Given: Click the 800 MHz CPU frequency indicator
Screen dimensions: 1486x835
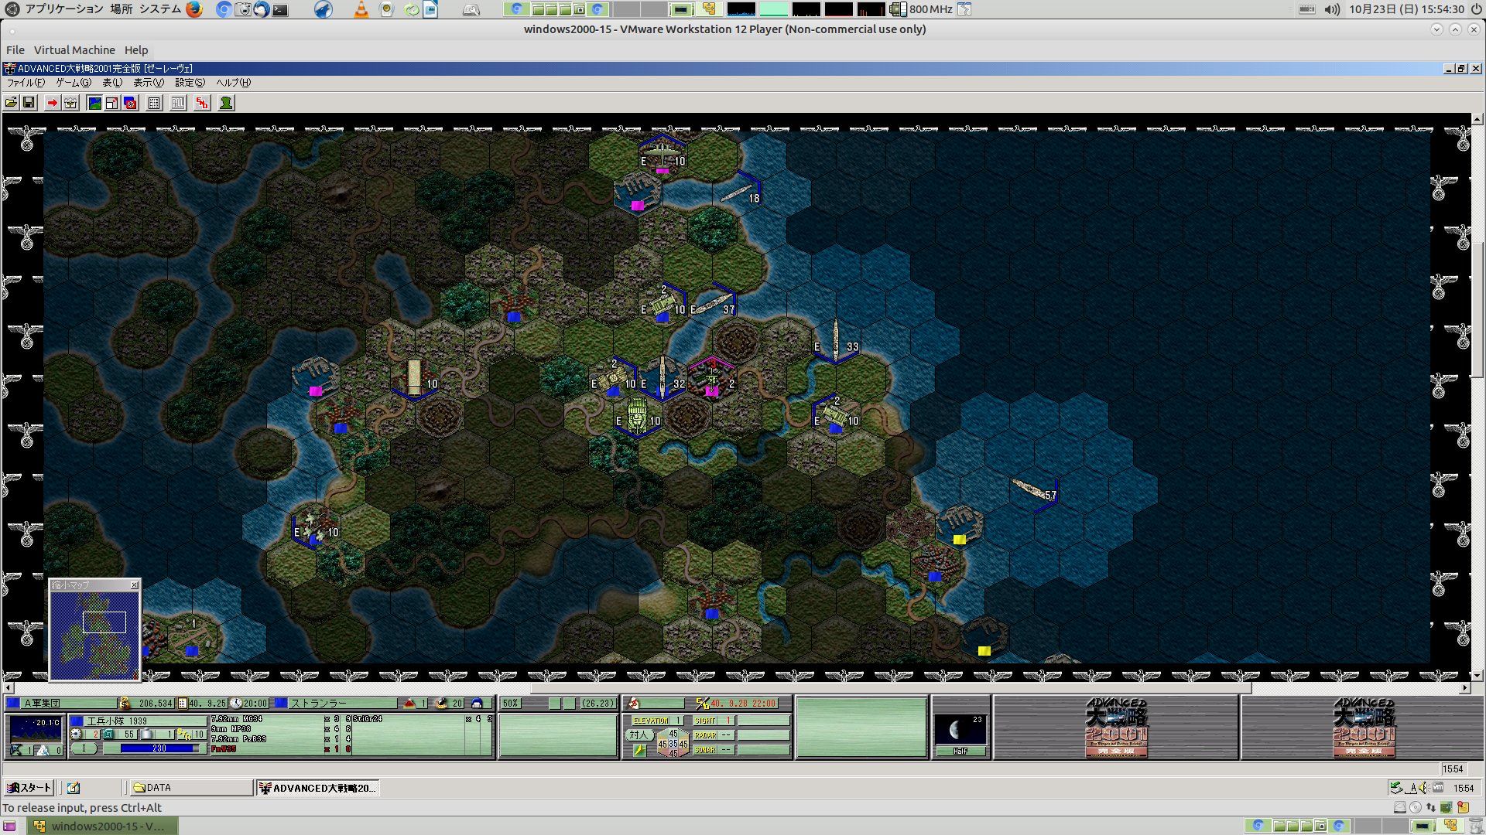Looking at the screenshot, I should coord(922,9).
